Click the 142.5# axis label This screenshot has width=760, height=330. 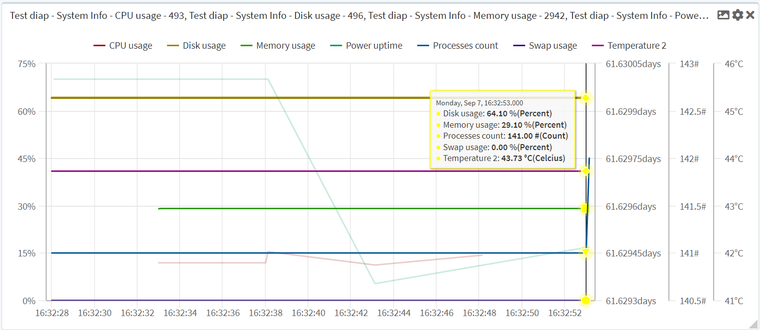[693, 112]
